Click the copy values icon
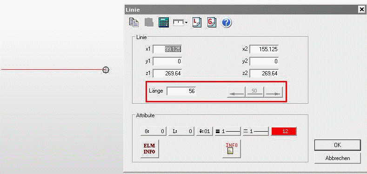367x174 pixels. 134,22
